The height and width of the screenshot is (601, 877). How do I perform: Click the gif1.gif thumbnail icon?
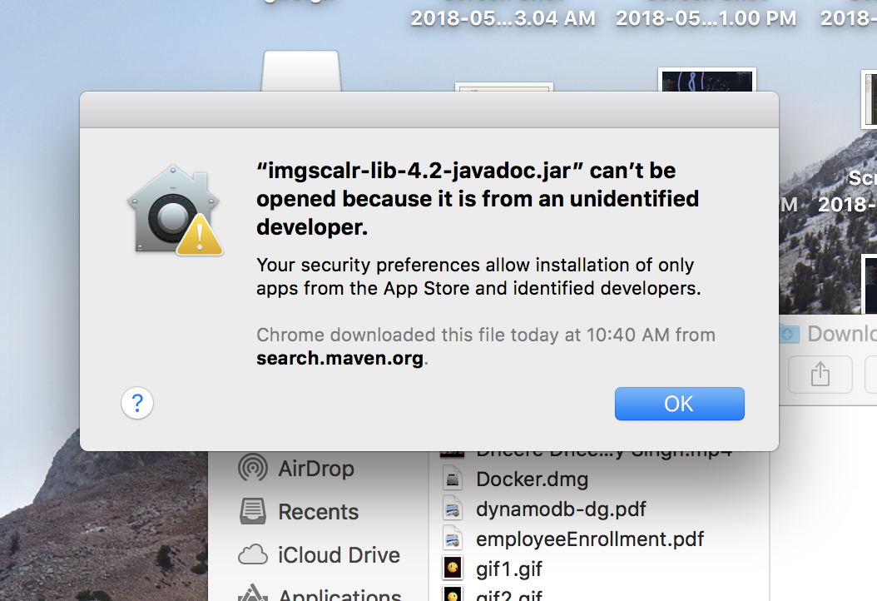point(453,568)
